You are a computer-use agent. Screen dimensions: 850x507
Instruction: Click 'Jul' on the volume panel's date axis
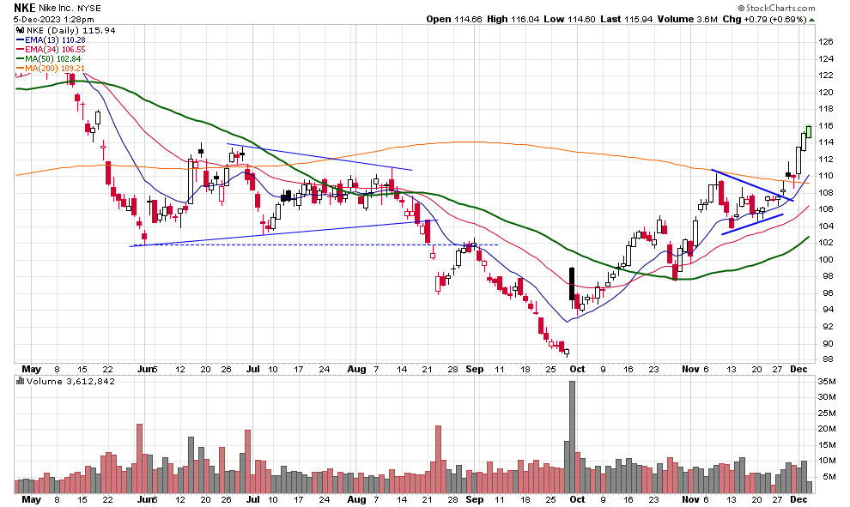252,499
